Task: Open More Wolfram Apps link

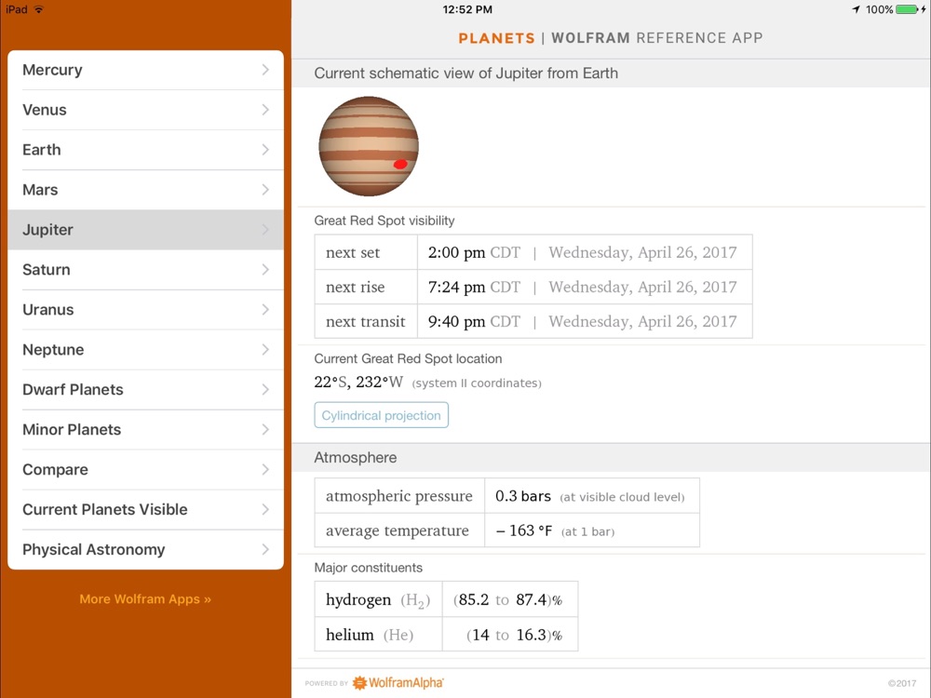Action: [x=145, y=599]
